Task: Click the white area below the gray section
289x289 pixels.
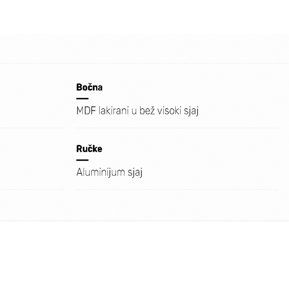Action: (144, 254)
